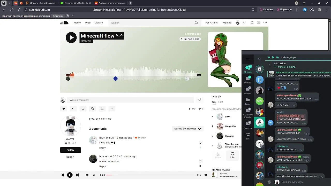Like IRON's comment
The height and width of the screenshot is (186, 331).
pyautogui.click(x=200, y=143)
